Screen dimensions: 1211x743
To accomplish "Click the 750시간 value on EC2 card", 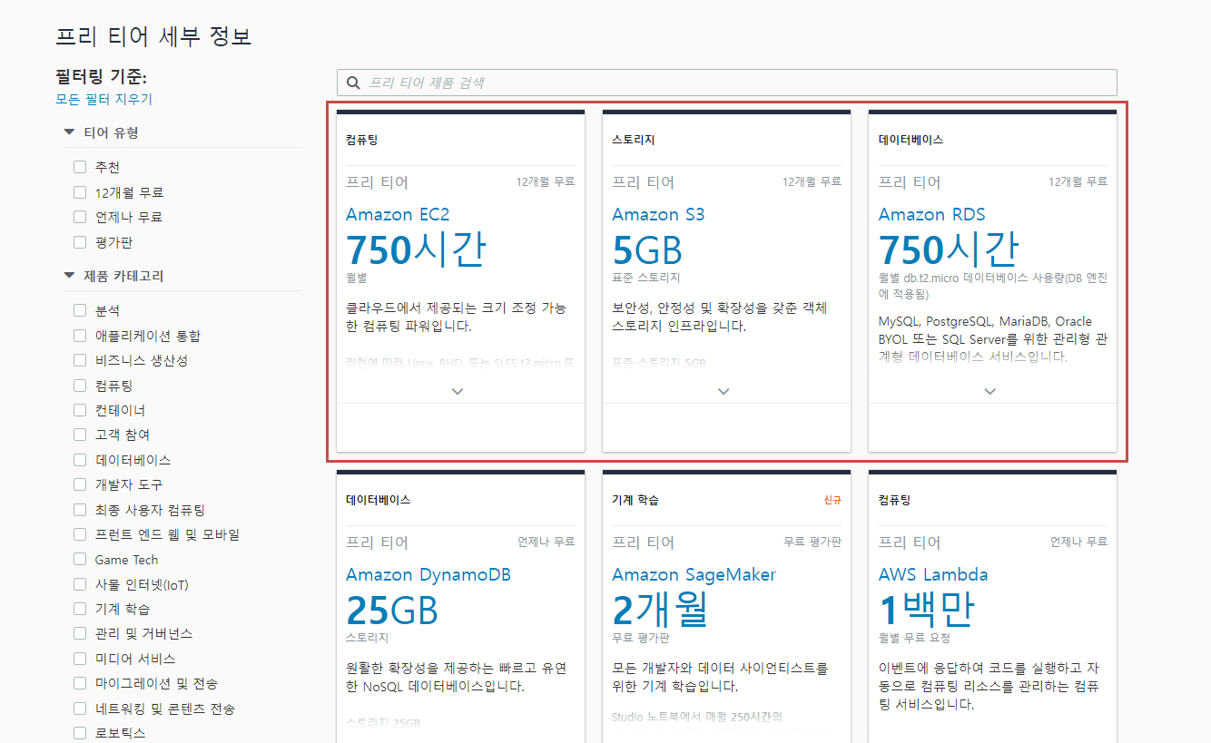I will (416, 249).
